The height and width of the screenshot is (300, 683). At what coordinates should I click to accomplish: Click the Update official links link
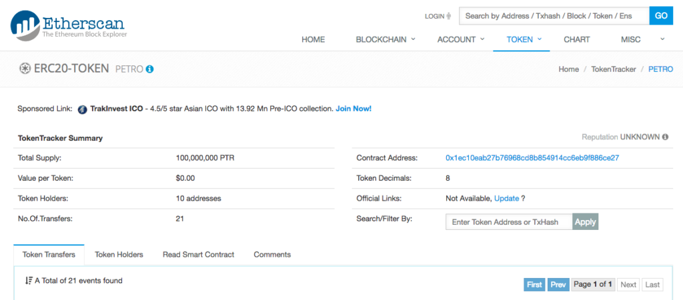tap(507, 198)
